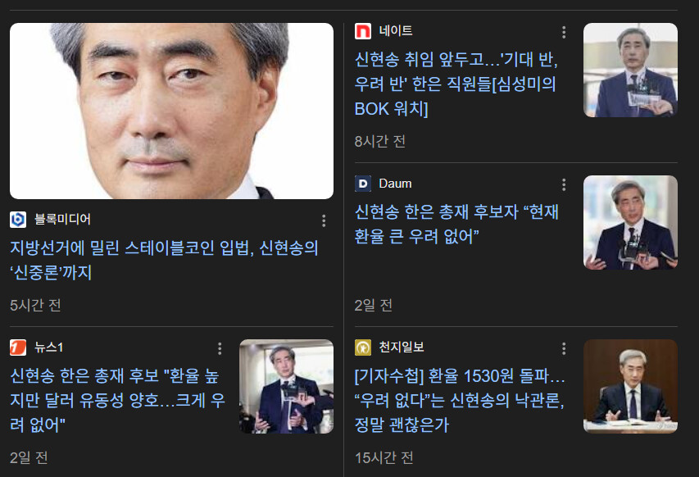Screen dimensions: 699x477
Task: Click the Daum source icon
Action: (x=363, y=184)
